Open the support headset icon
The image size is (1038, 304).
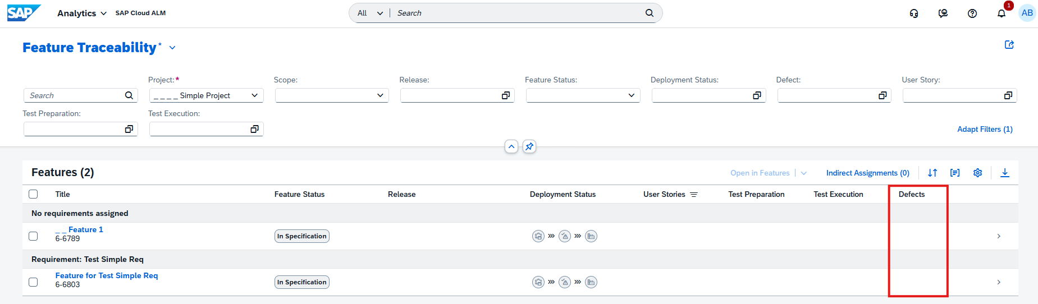(914, 13)
